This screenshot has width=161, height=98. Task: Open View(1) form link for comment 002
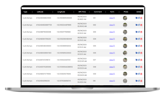tap(112, 25)
